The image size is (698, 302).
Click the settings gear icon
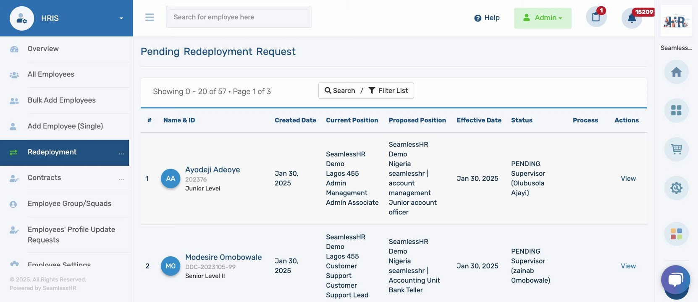pos(676,187)
